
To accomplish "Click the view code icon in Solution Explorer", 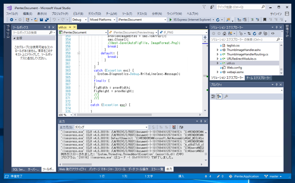I will pos(273,33).
